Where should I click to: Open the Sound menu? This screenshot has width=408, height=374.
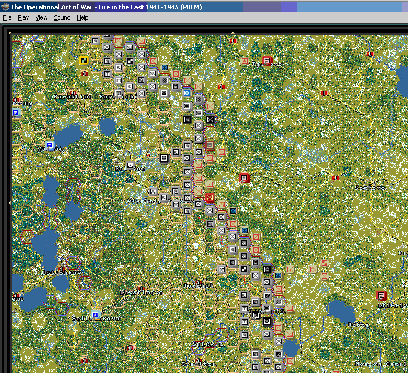coord(62,17)
